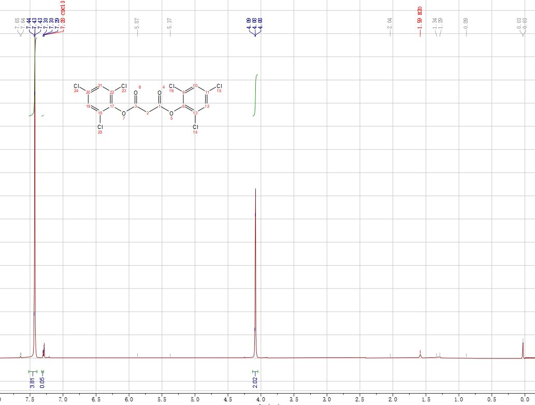The height and width of the screenshot is (405, 535).
Task: Select the integral value 2.02
Action: (255, 383)
